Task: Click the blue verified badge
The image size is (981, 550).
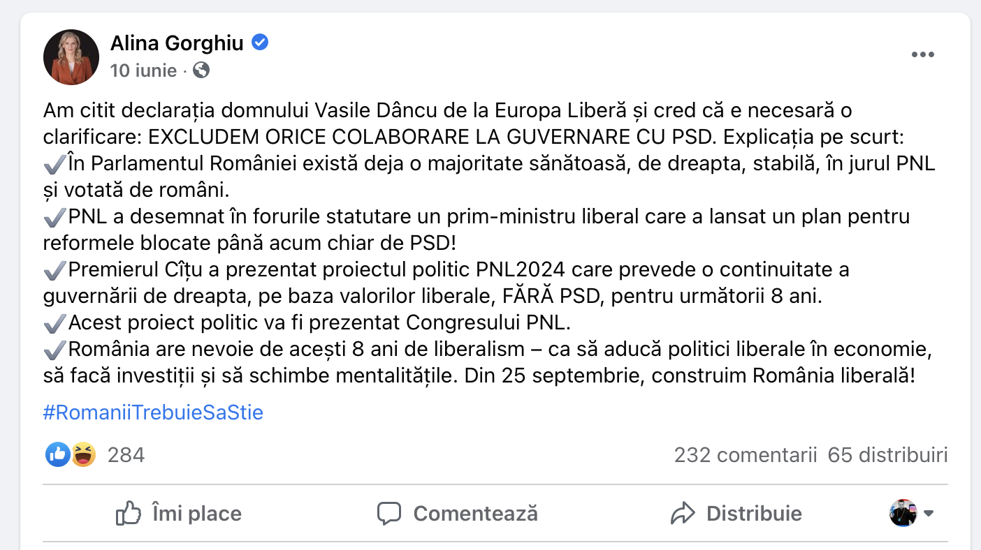Action: (x=260, y=43)
